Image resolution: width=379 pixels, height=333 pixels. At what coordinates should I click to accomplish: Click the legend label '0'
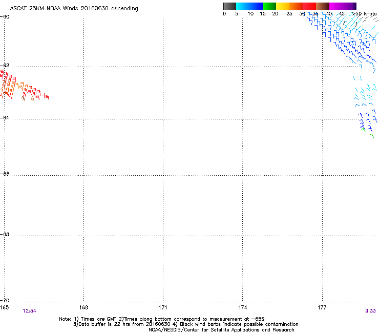(224, 14)
